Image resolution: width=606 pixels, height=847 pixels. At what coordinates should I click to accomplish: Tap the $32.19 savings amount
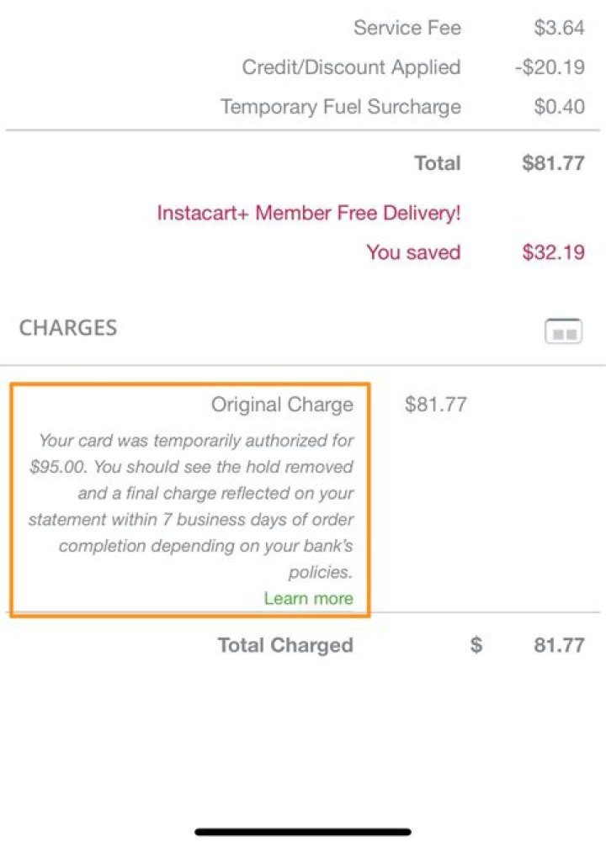point(553,252)
